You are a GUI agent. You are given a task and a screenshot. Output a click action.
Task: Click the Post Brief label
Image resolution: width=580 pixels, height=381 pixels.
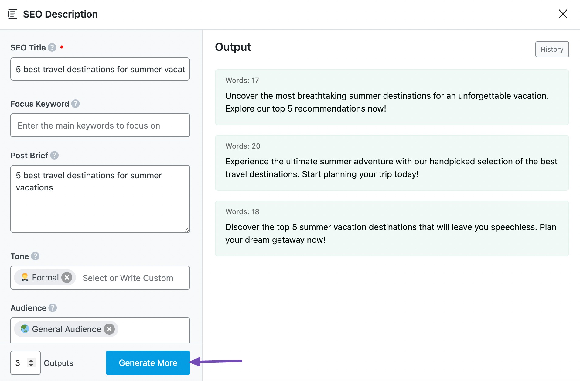pos(29,156)
